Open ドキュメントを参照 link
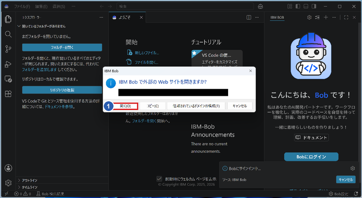This screenshot has width=362, height=198. (59, 107)
